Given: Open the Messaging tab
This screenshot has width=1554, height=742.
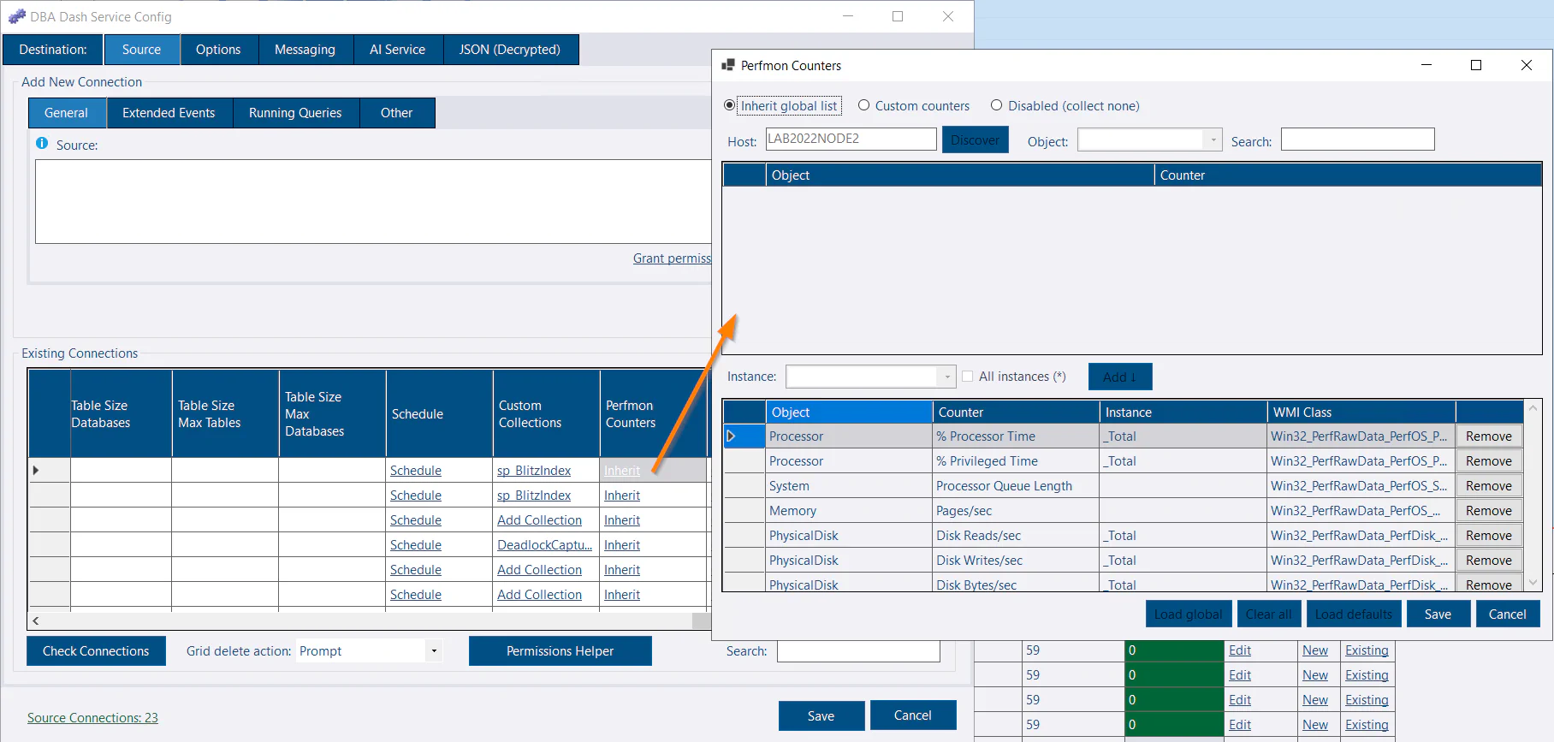Looking at the screenshot, I should pos(305,50).
